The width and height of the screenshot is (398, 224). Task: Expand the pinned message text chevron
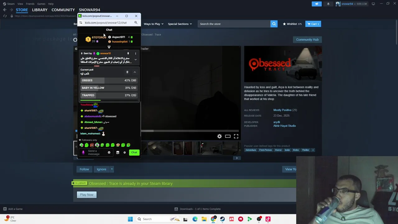(x=135, y=60)
